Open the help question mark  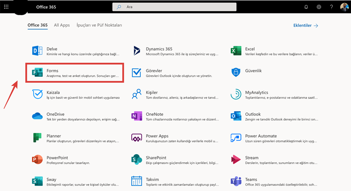click(x=331, y=7)
